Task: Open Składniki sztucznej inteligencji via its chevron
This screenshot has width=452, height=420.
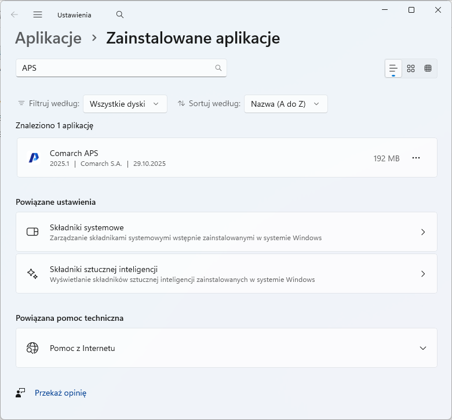Action: (x=423, y=274)
